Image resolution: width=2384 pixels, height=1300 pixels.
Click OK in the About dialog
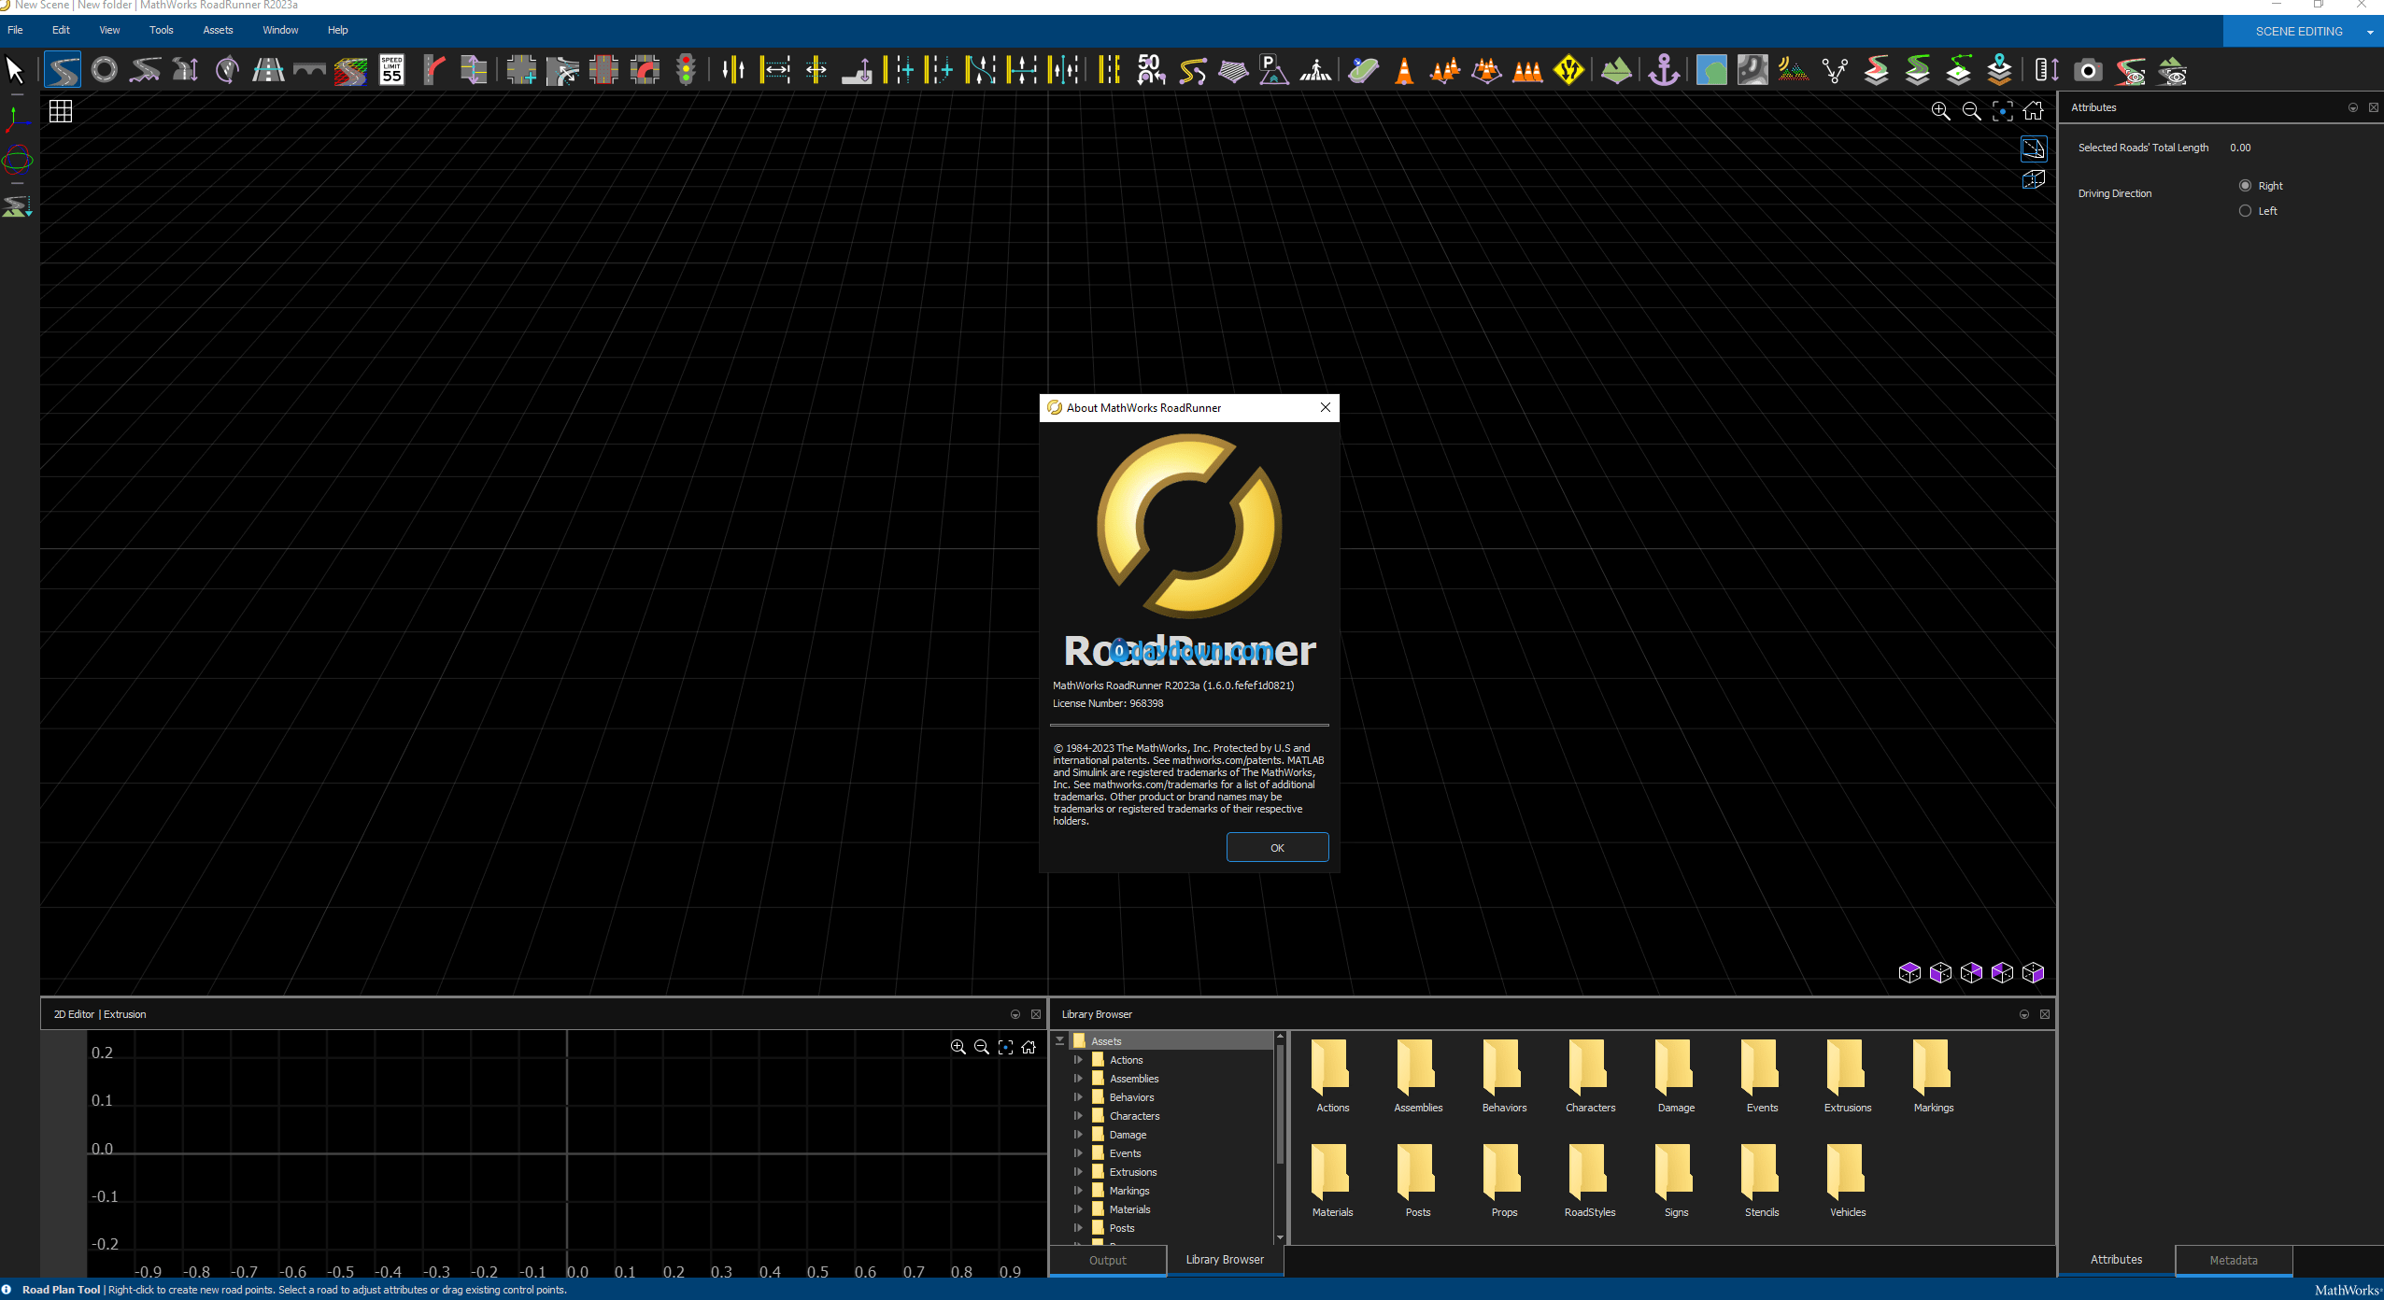[1277, 848]
